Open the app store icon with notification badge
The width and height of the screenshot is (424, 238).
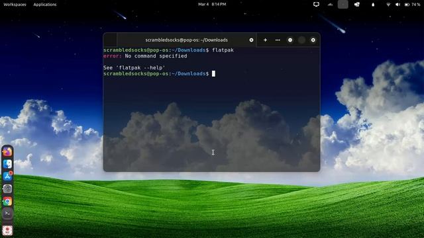7,177
